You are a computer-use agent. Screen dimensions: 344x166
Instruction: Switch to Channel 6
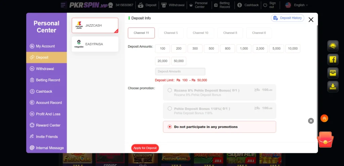coord(259,33)
